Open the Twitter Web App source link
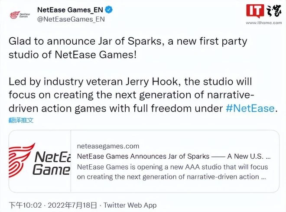 (130, 205)
